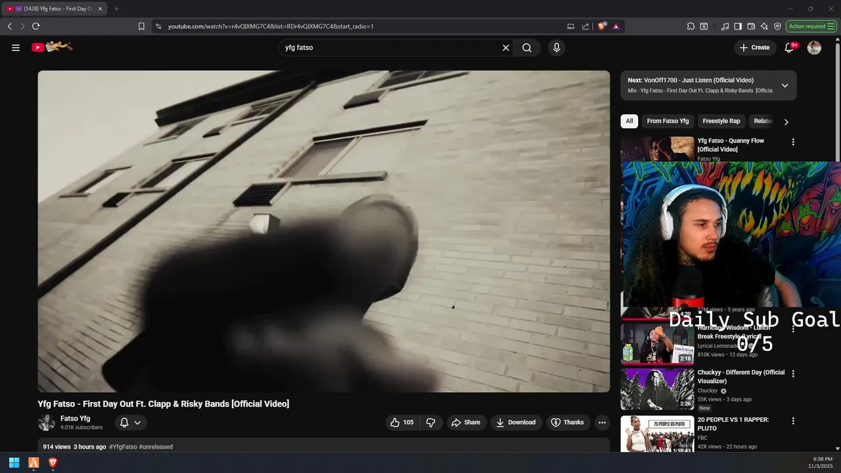This screenshot has height=473, width=841.
Task: Start voice search with microphone icon
Action: (557, 47)
